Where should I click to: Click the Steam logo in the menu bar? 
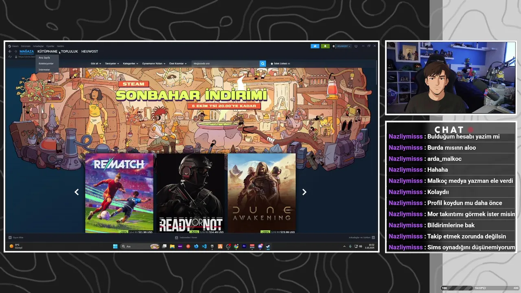[9, 46]
